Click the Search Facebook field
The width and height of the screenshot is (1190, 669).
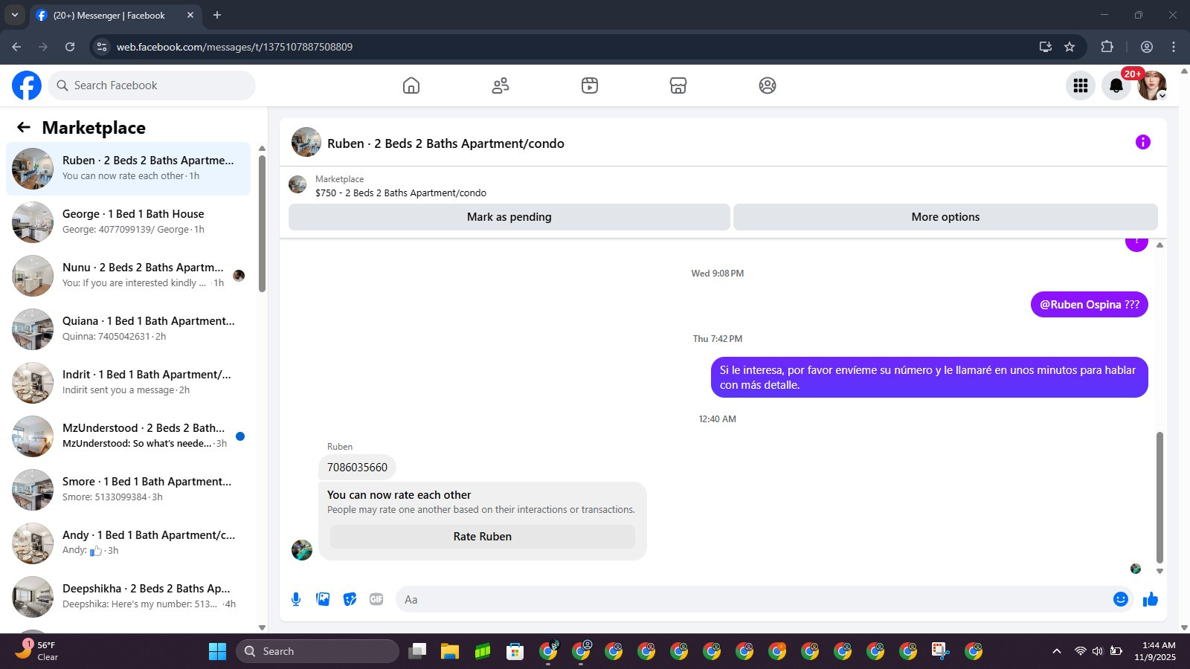point(152,85)
